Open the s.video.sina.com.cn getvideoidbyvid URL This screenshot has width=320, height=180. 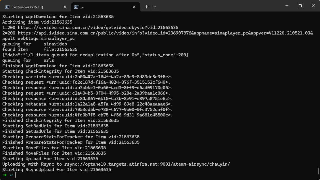point(98,28)
